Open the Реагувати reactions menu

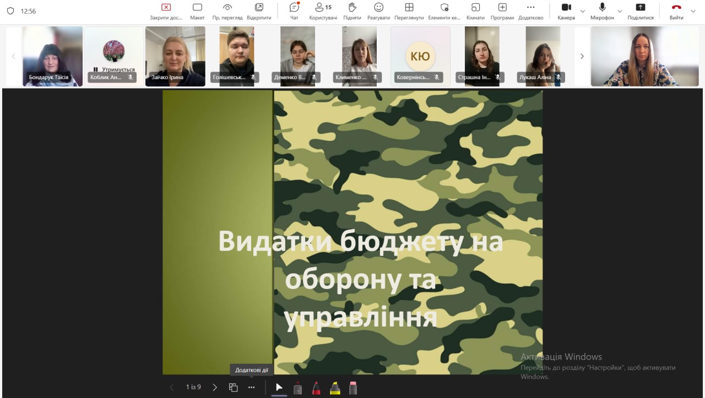pos(378,11)
